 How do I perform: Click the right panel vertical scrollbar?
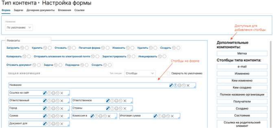pos(270,84)
